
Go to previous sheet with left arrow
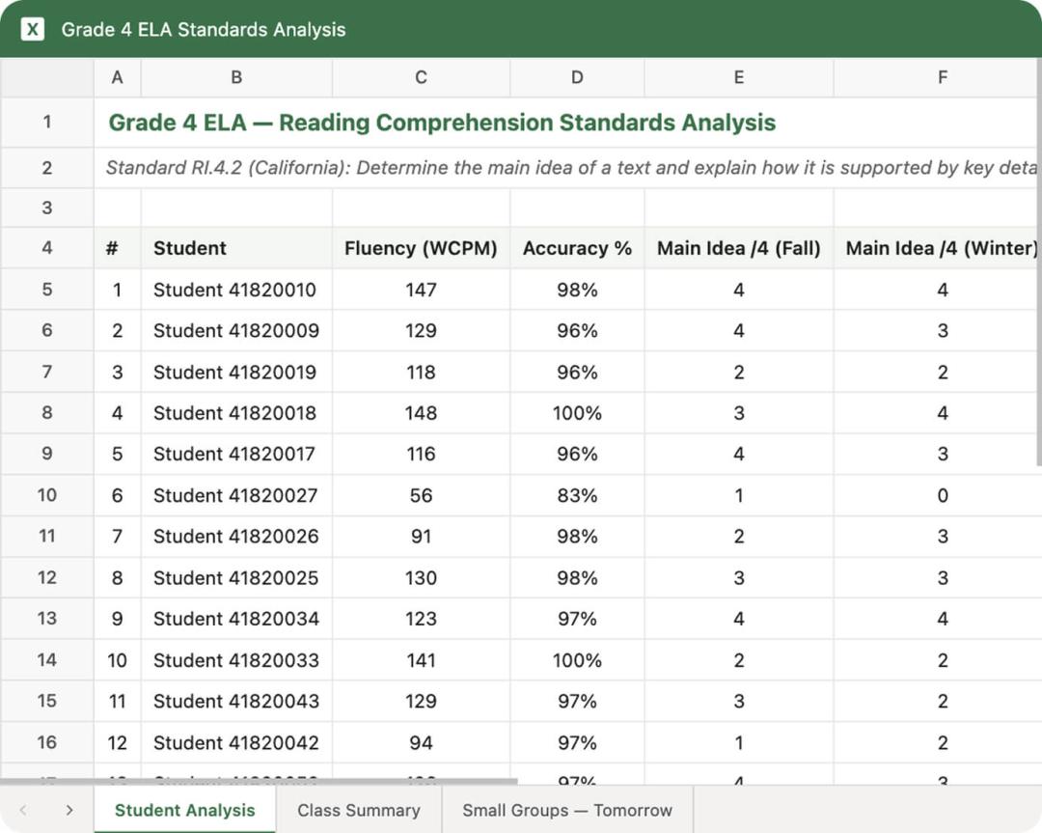(x=23, y=810)
